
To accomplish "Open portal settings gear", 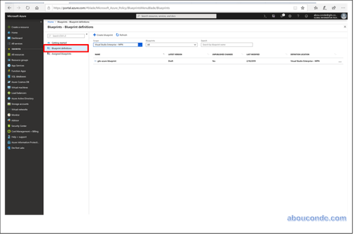I will (290, 16).
